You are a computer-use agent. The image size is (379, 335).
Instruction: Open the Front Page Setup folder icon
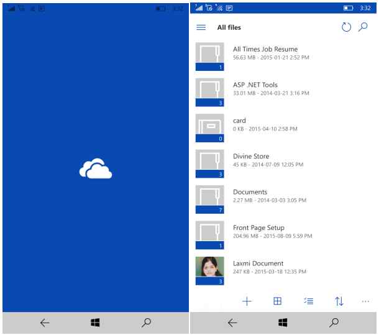[x=210, y=235]
